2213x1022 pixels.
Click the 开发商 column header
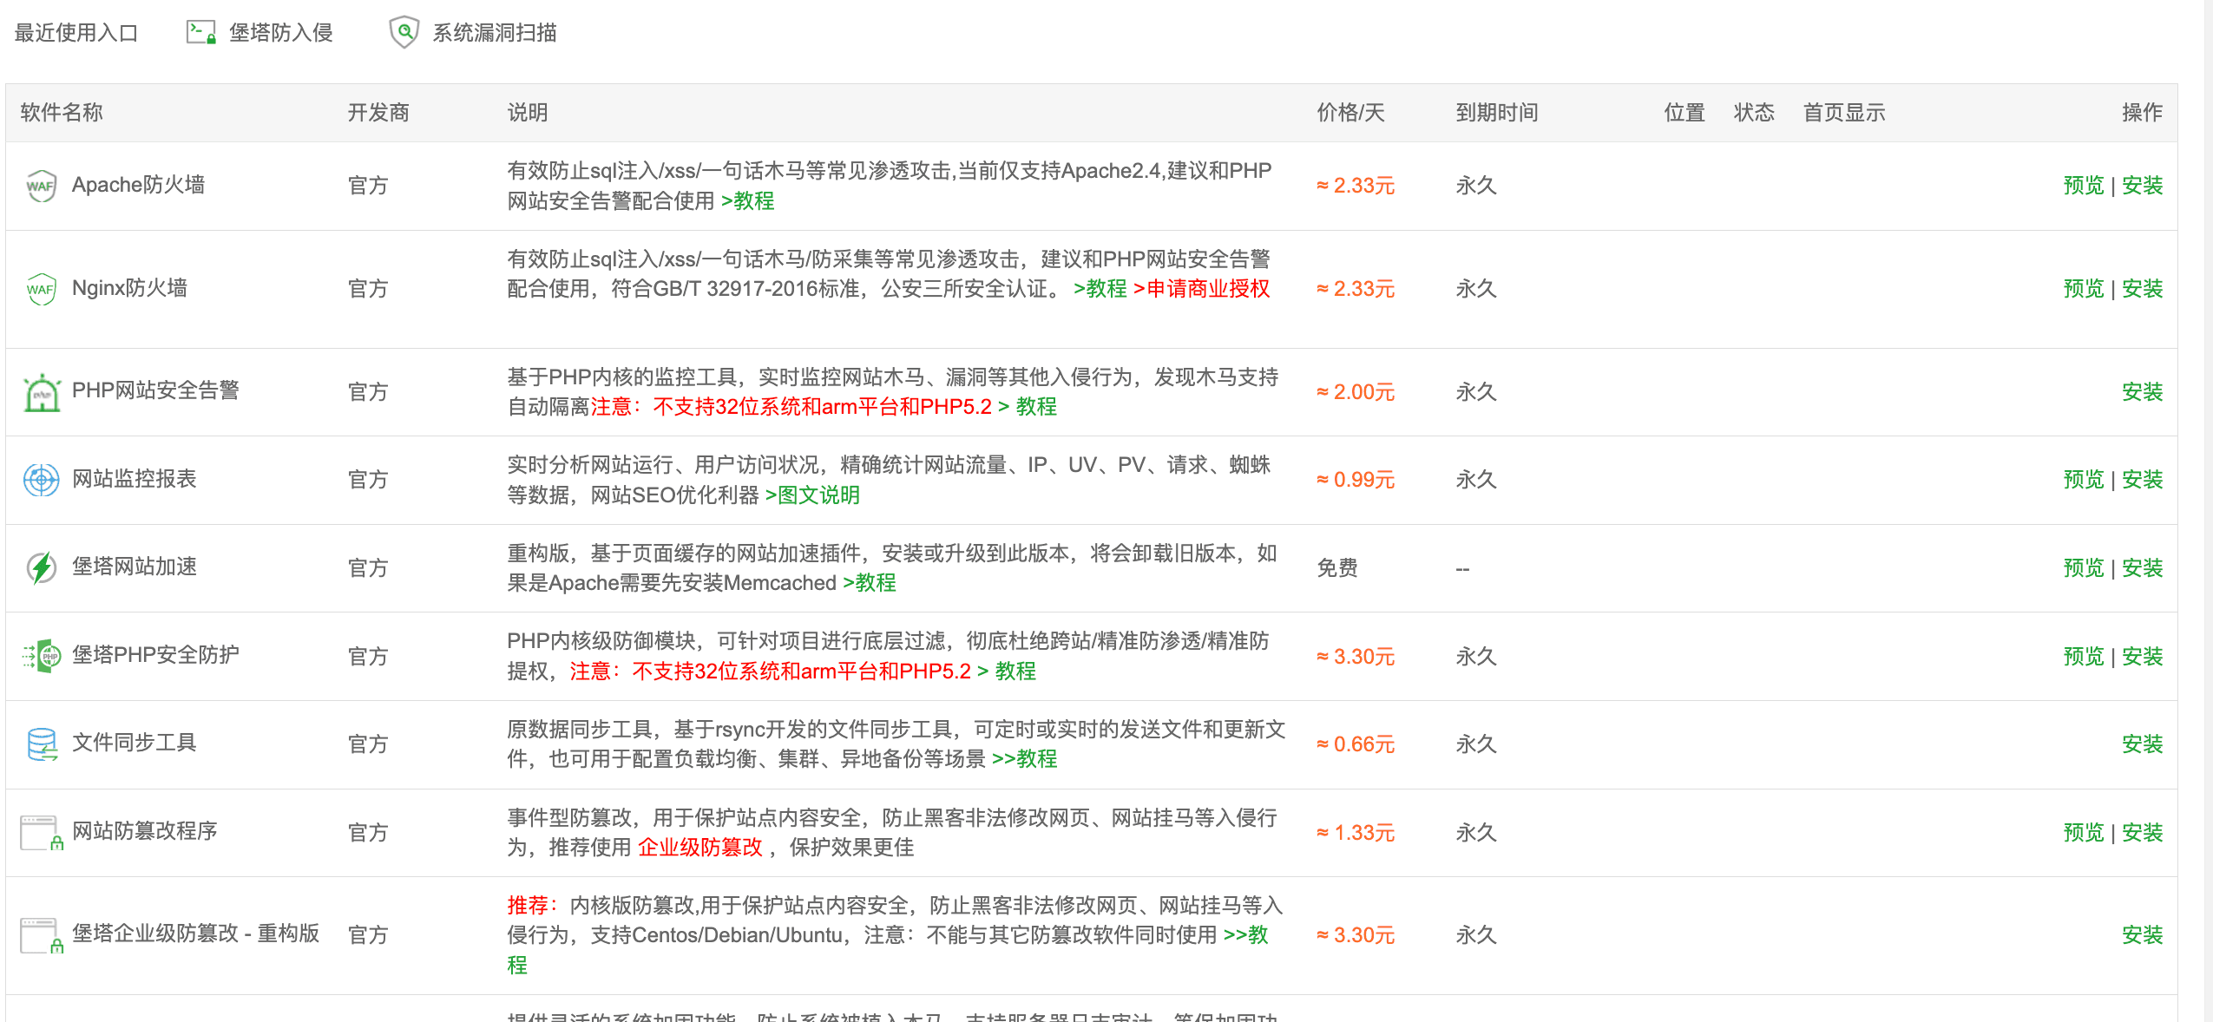tap(378, 113)
